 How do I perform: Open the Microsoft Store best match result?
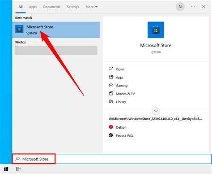[56, 30]
